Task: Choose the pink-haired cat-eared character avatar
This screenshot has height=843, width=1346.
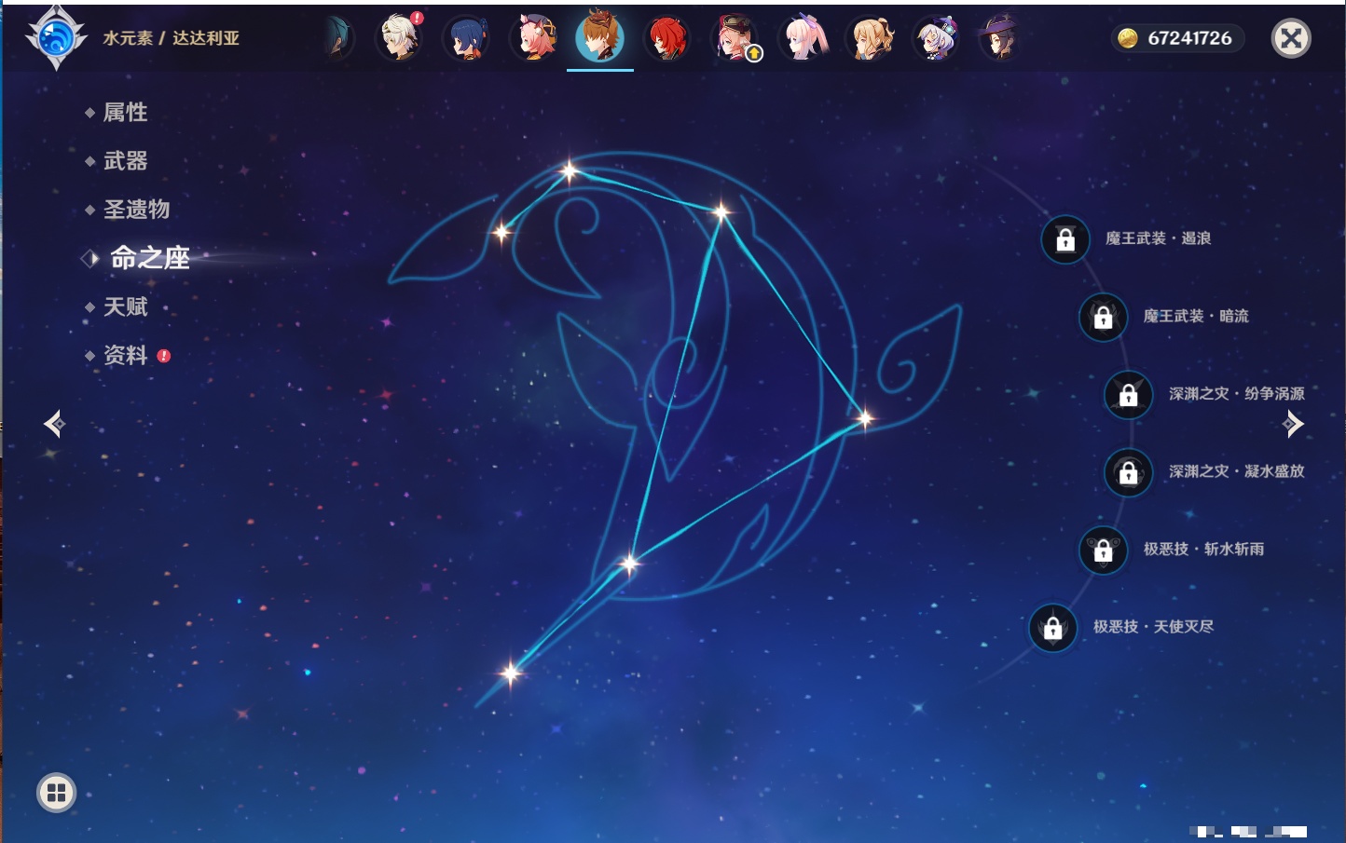Action: (x=534, y=37)
